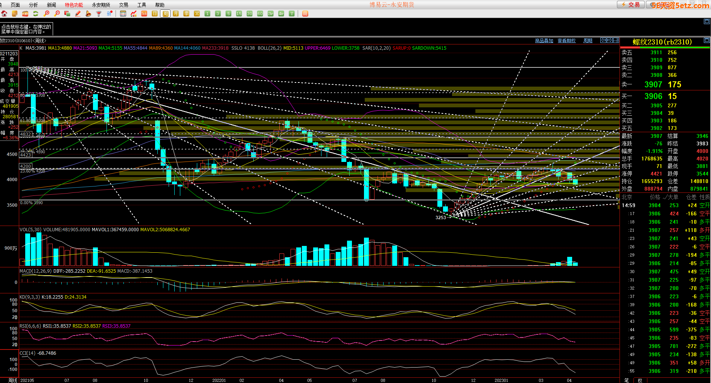
Task: Select the red pencil drawing tool
Action: 78,14
